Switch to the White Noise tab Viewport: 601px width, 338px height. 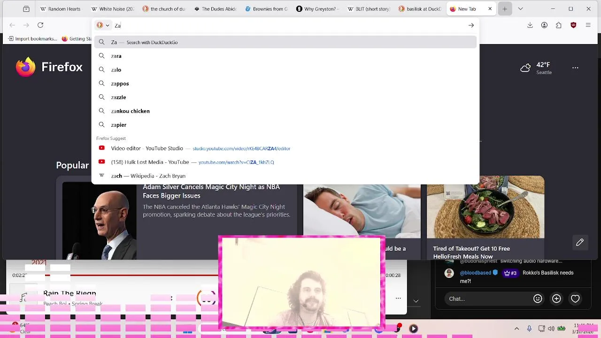113,9
